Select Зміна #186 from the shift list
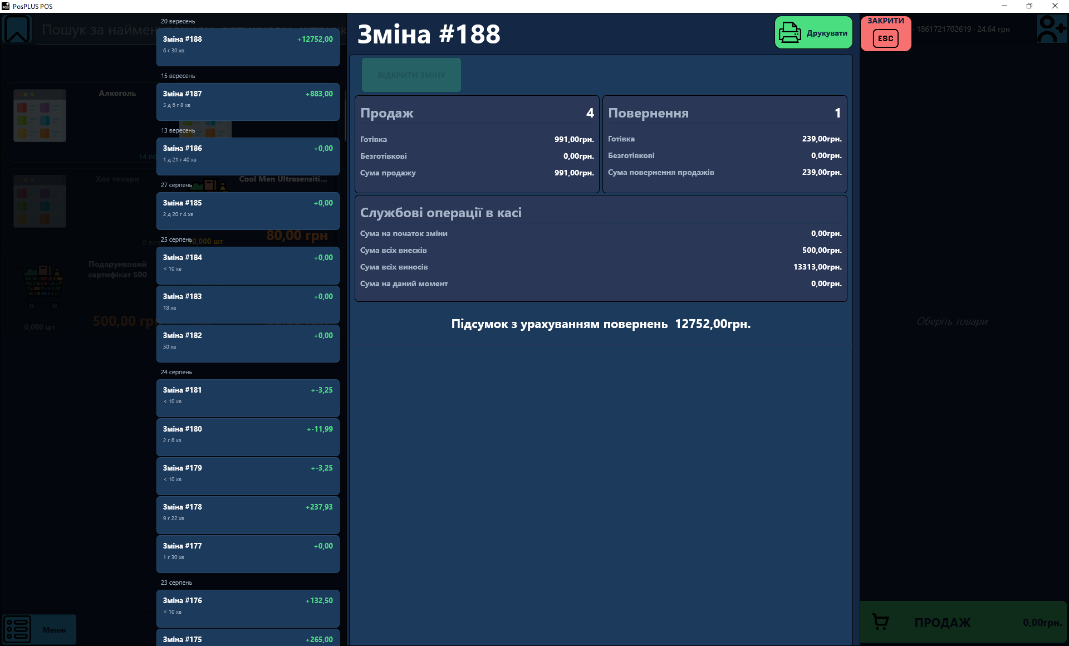 [x=248, y=156]
